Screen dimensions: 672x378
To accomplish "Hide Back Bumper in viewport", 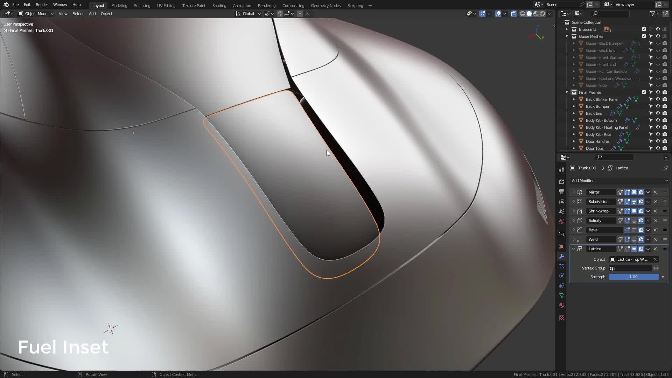I will click(x=658, y=106).
